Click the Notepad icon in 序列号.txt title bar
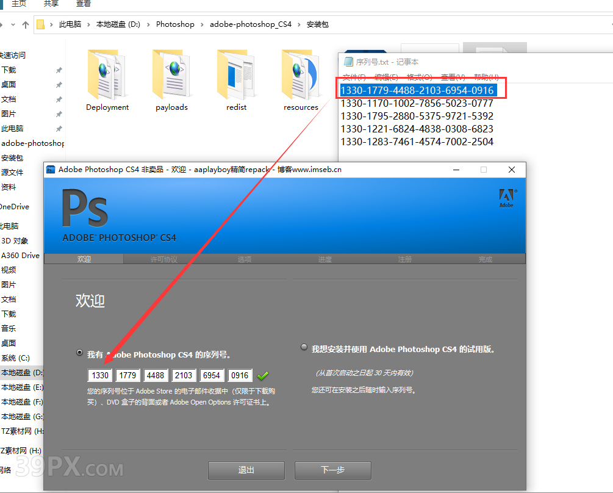Screen dimensions: 613x493 pyautogui.click(x=348, y=60)
